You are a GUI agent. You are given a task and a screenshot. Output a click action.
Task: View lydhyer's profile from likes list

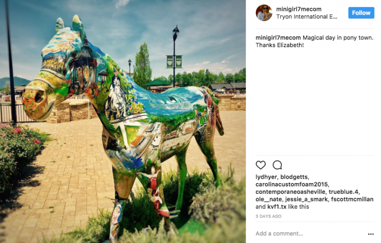[x=266, y=177]
